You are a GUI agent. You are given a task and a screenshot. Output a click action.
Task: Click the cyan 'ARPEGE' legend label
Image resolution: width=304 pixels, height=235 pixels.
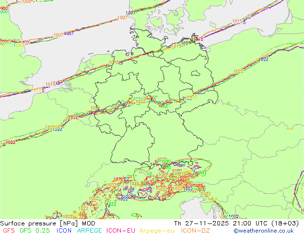(x=89, y=231)
